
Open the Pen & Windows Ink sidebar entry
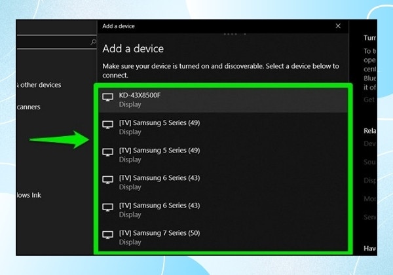tap(29, 195)
